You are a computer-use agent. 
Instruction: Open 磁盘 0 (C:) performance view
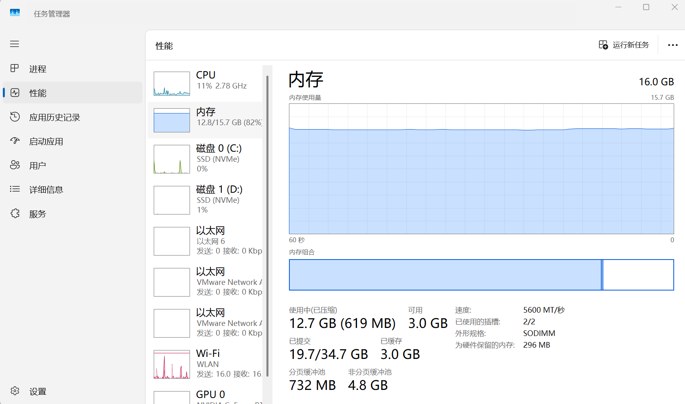206,159
